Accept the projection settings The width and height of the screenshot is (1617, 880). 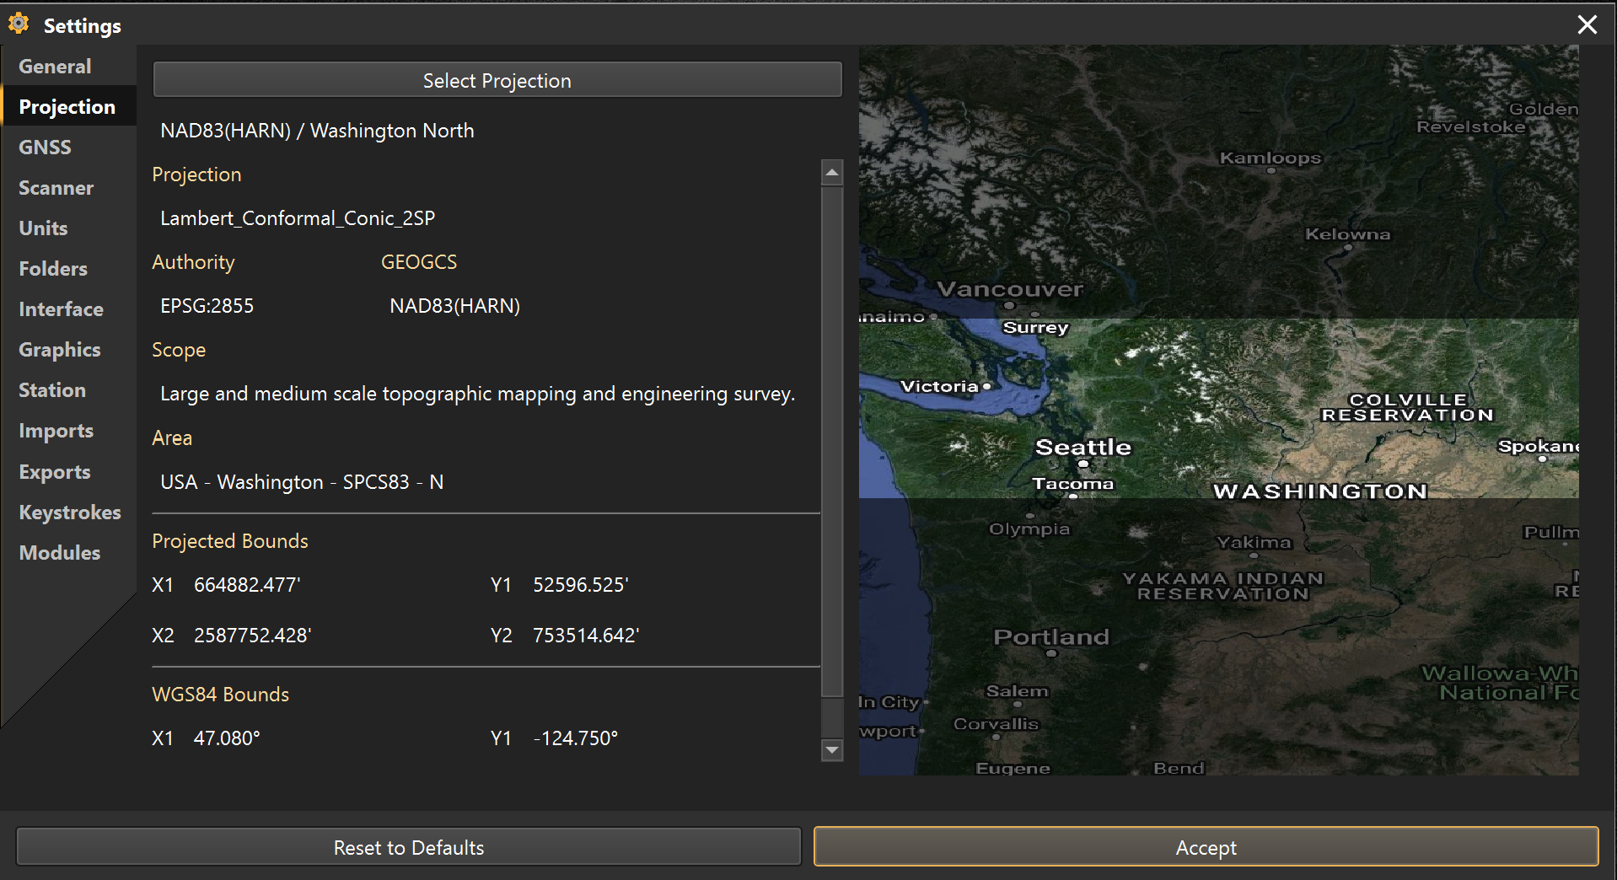pos(1206,847)
